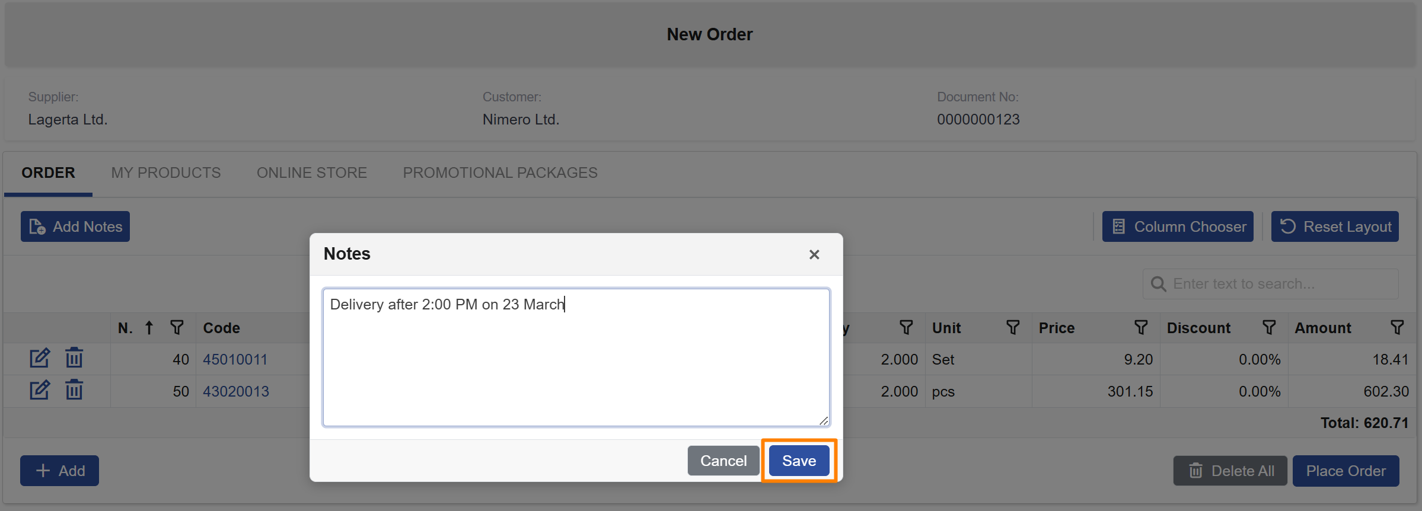This screenshot has width=1422, height=511.
Task: Open the filter for the Amount column
Action: [1398, 327]
